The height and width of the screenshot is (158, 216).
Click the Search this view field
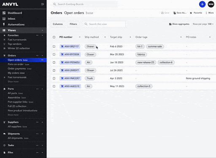click(x=104, y=24)
